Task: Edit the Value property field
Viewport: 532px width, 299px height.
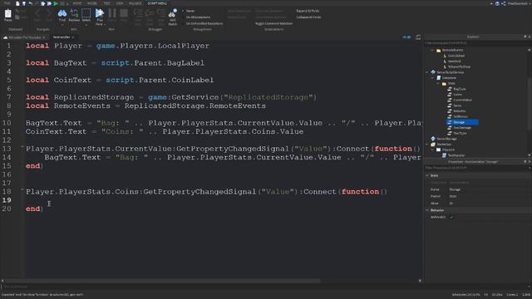Action: click(x=489, y=203)
